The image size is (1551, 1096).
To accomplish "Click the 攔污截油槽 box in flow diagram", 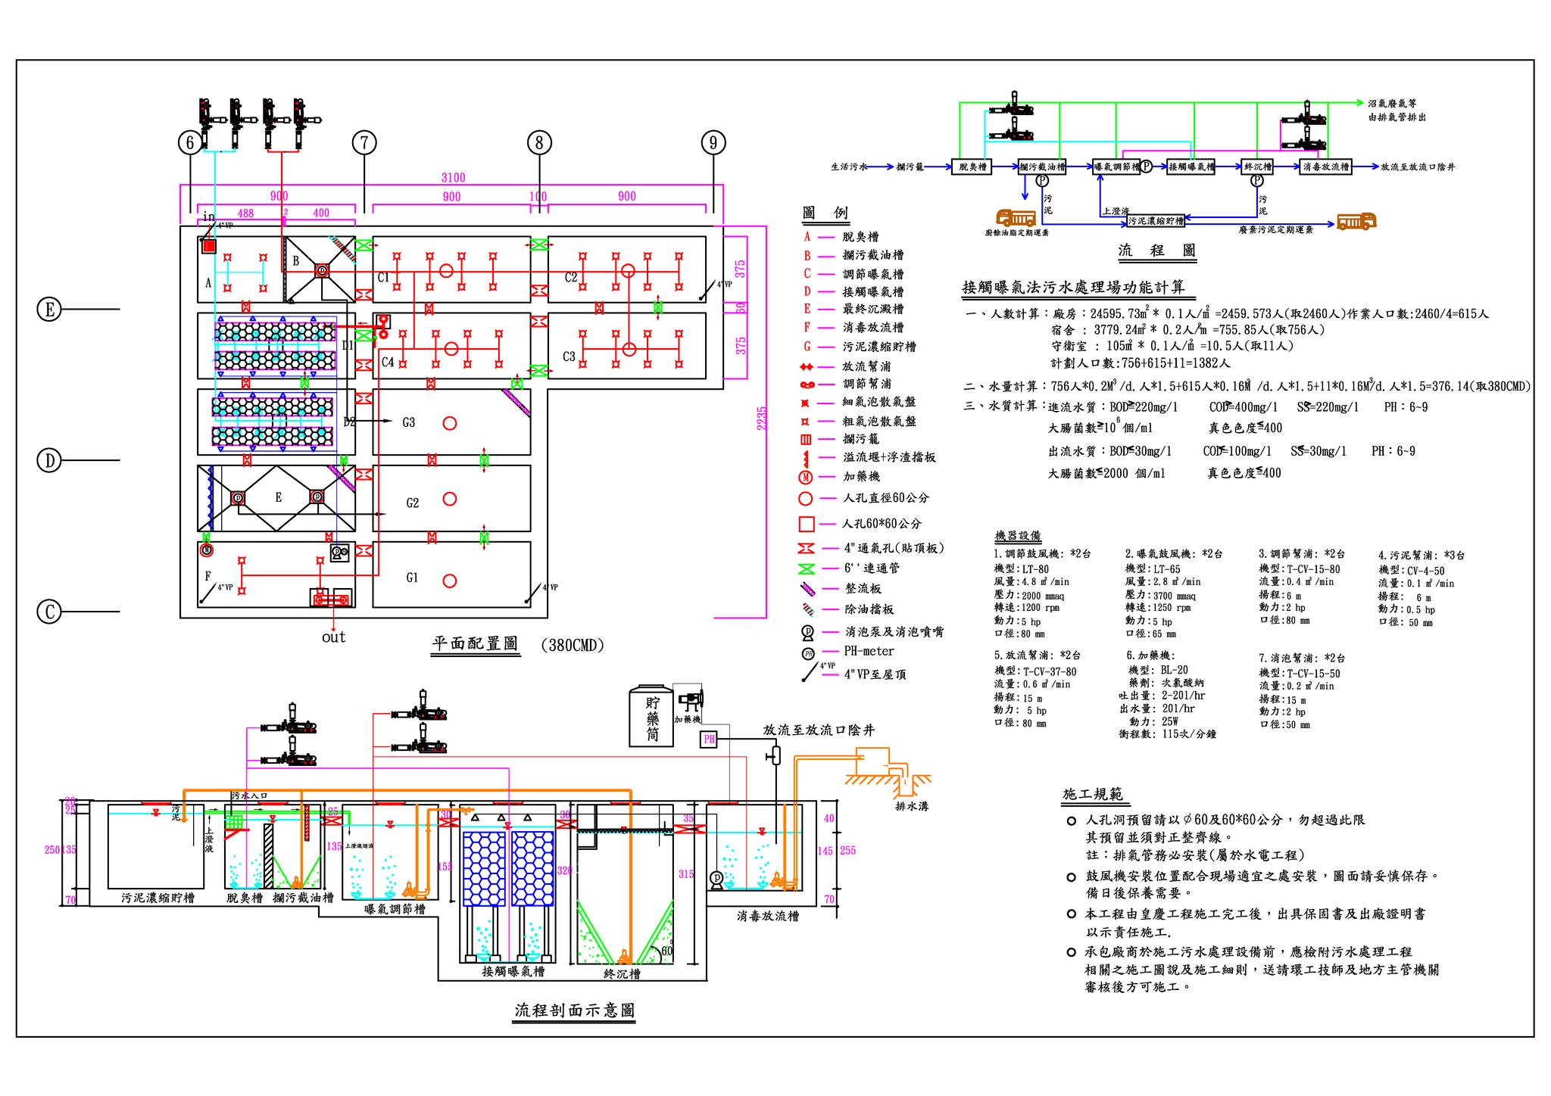I will point(1042,167).
